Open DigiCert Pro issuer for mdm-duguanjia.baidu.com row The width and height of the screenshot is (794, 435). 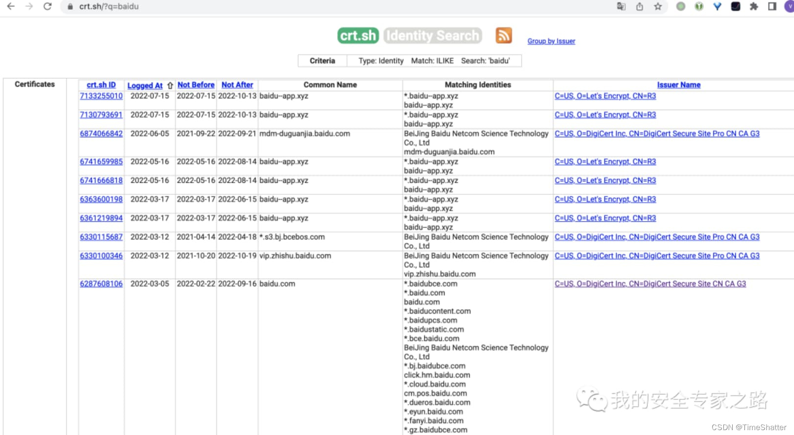point(657,133)
